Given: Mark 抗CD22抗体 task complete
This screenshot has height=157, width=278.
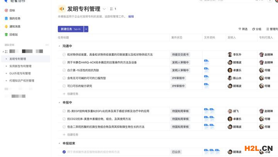Looking at the screenshot, I should pyautogui.click(x=64, y=119).
